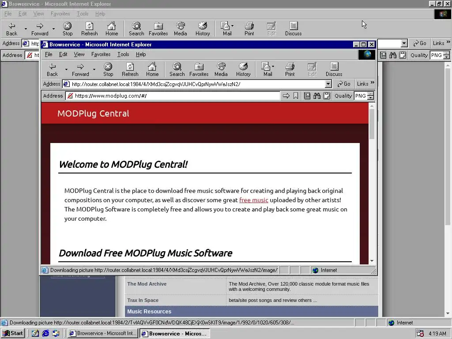Decrease Quality stepper in front window
The image size is (452, 339).
tap(371, 98)
